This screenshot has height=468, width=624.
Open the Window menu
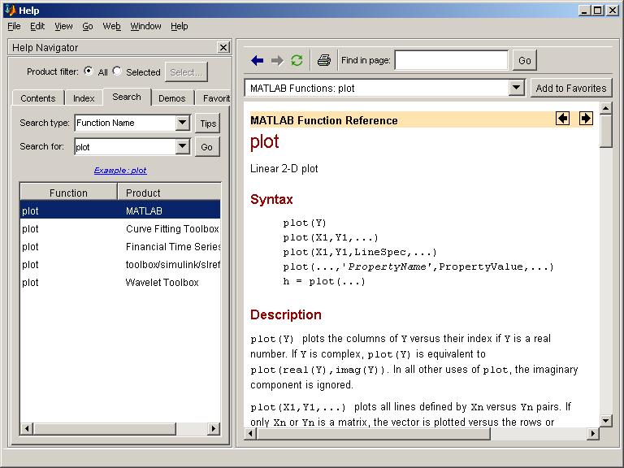[145, 26]
